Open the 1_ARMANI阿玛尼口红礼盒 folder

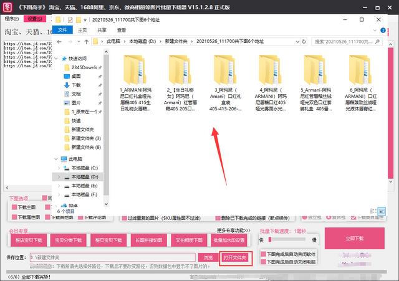135,83
